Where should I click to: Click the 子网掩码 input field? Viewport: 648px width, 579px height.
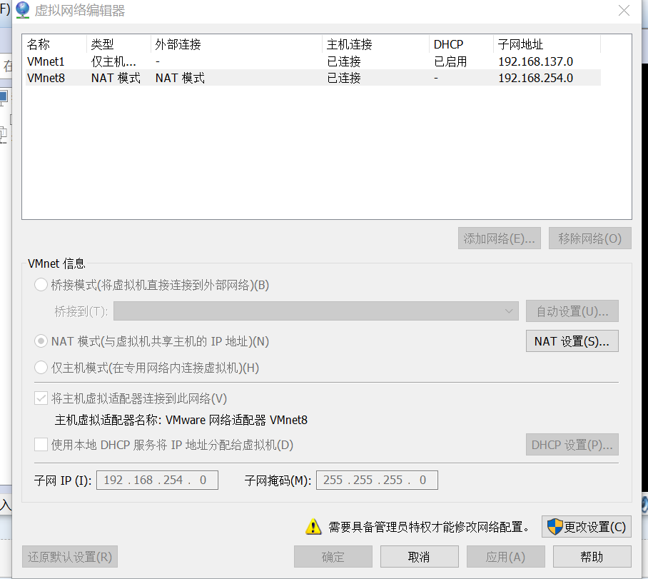(x=377, y=480)
